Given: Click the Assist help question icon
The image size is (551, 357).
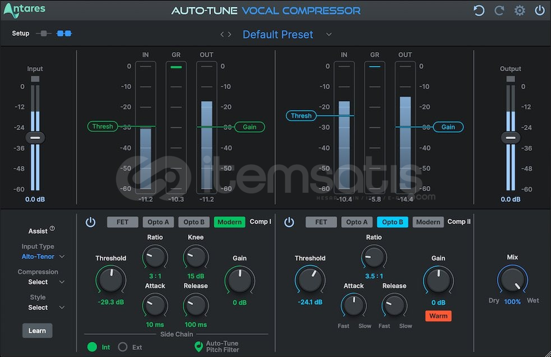Looking at the screenshot, I should (x=52, y=229).
